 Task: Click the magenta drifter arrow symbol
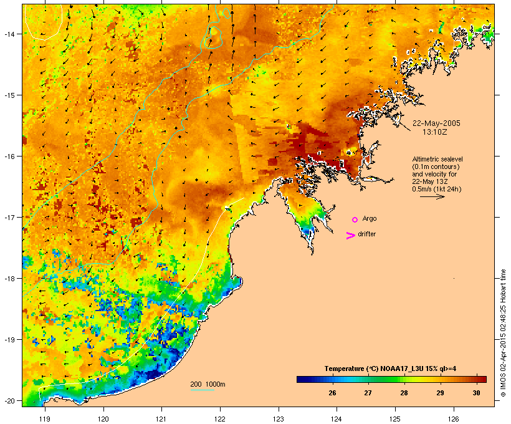[351, 236]
